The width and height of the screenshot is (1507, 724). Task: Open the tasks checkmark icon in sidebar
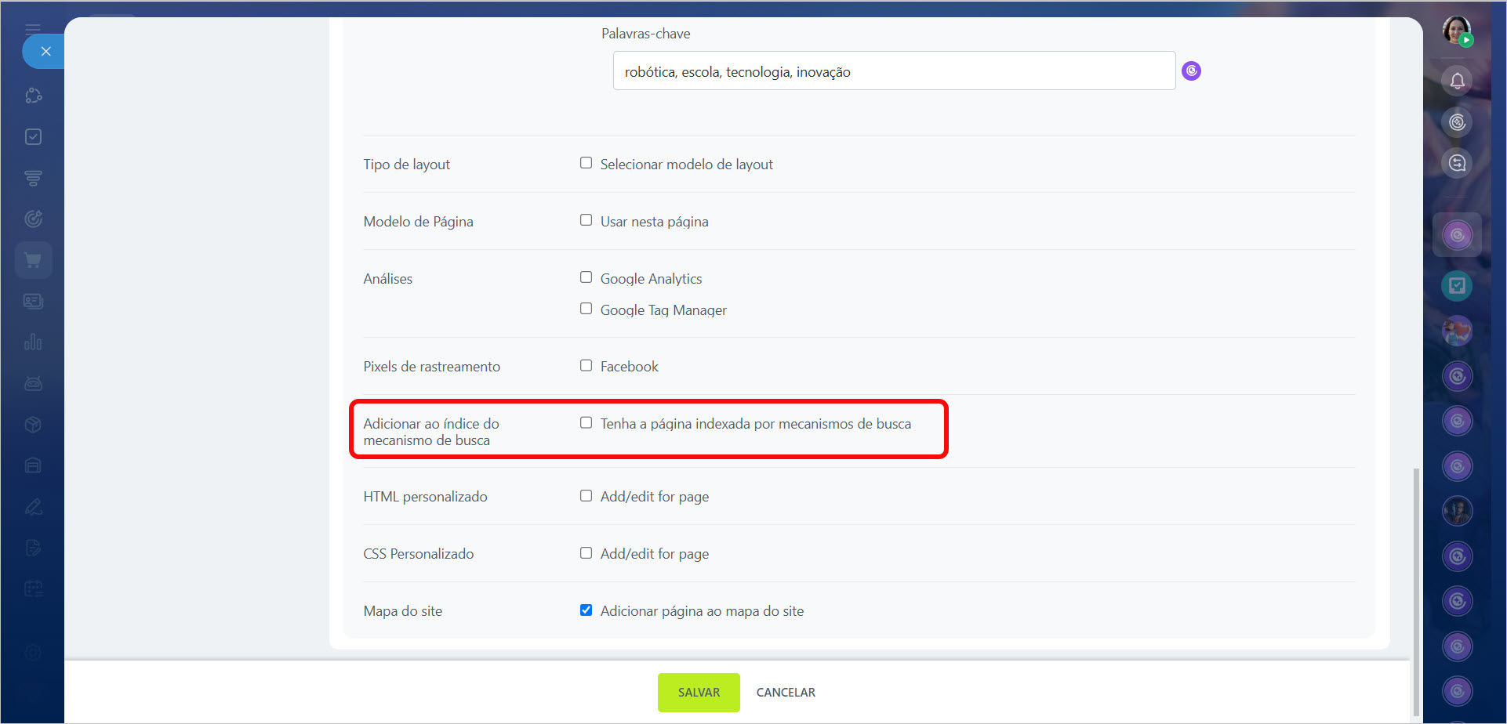33,137
